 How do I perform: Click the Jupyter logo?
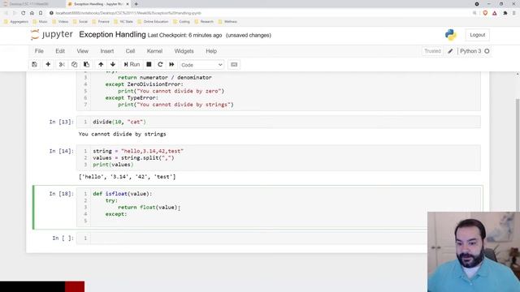click(x=52, y=34)
